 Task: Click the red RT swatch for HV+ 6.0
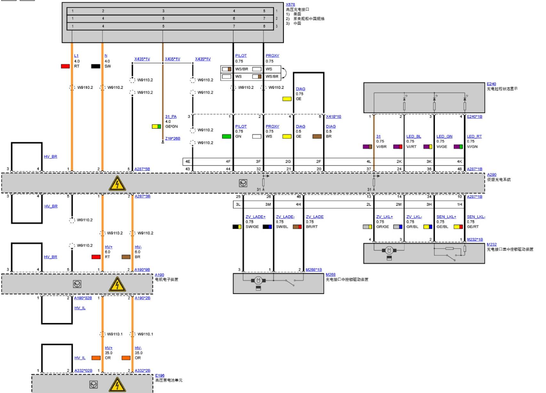click(96, 257)
